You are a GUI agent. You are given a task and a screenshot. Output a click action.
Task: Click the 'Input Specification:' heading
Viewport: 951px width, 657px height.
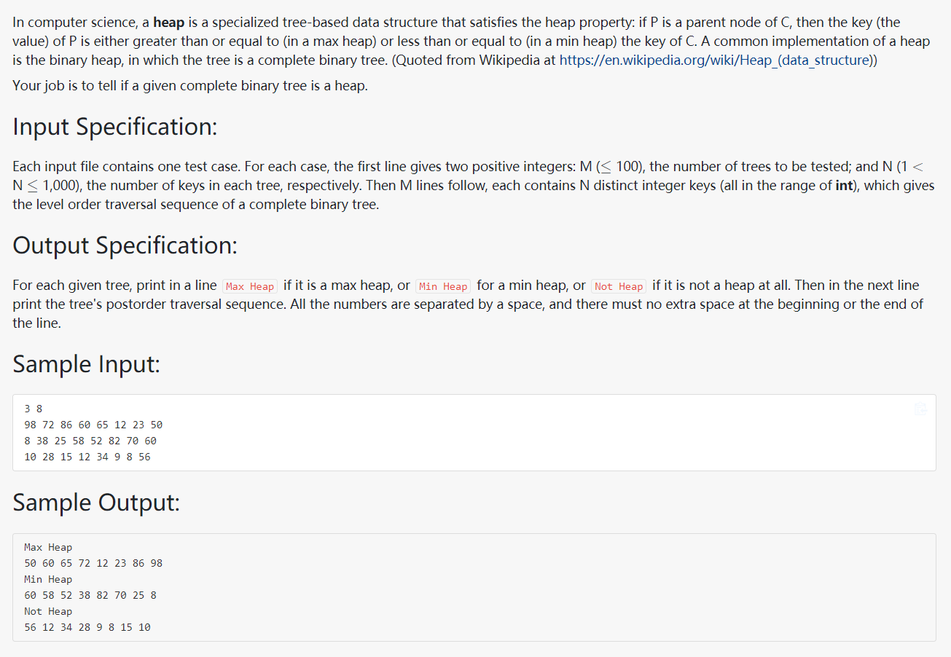[115, 127]
